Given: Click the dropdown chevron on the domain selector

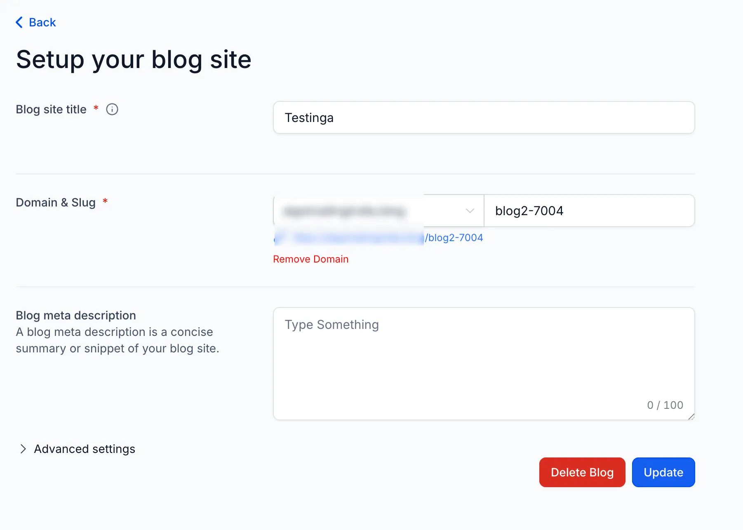Looking at the screenshot, I should 469,211.
